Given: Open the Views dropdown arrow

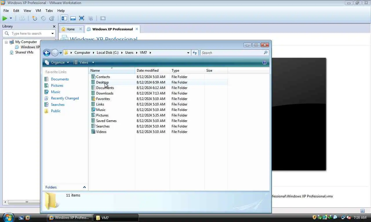Looking at the screenshot, I should (x=93, y=62).
